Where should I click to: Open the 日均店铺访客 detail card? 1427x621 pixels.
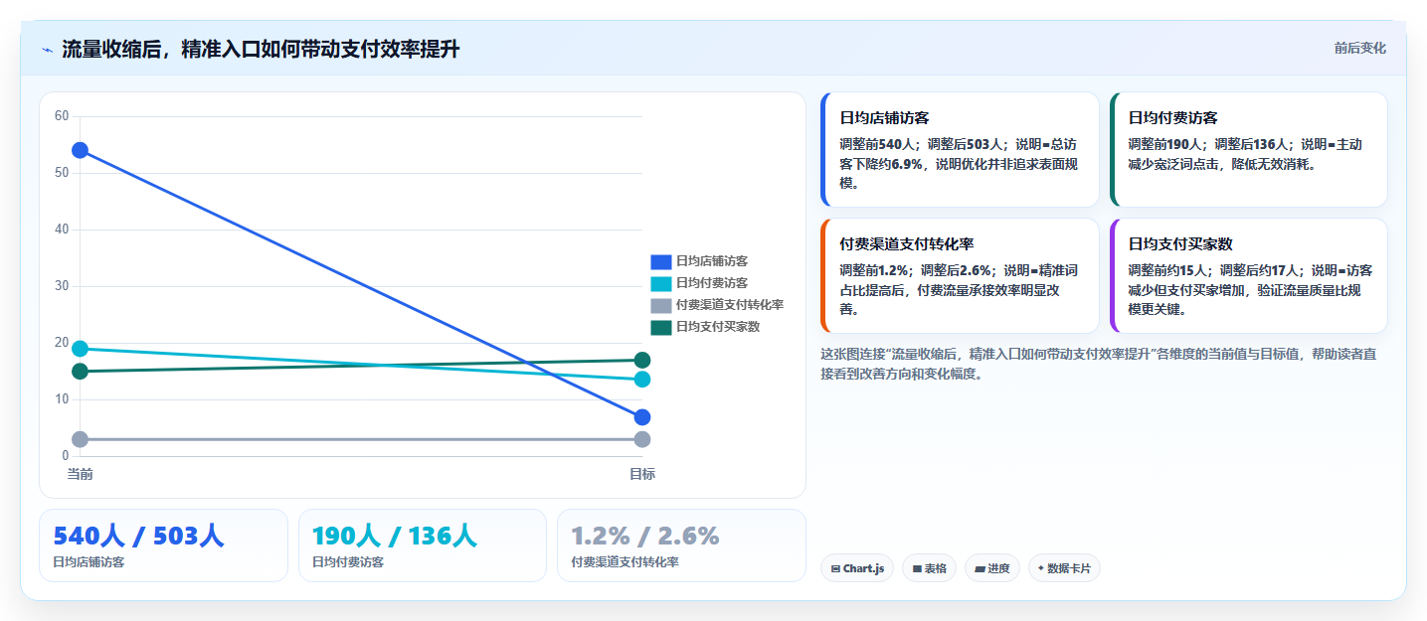[x=960, y=149]
